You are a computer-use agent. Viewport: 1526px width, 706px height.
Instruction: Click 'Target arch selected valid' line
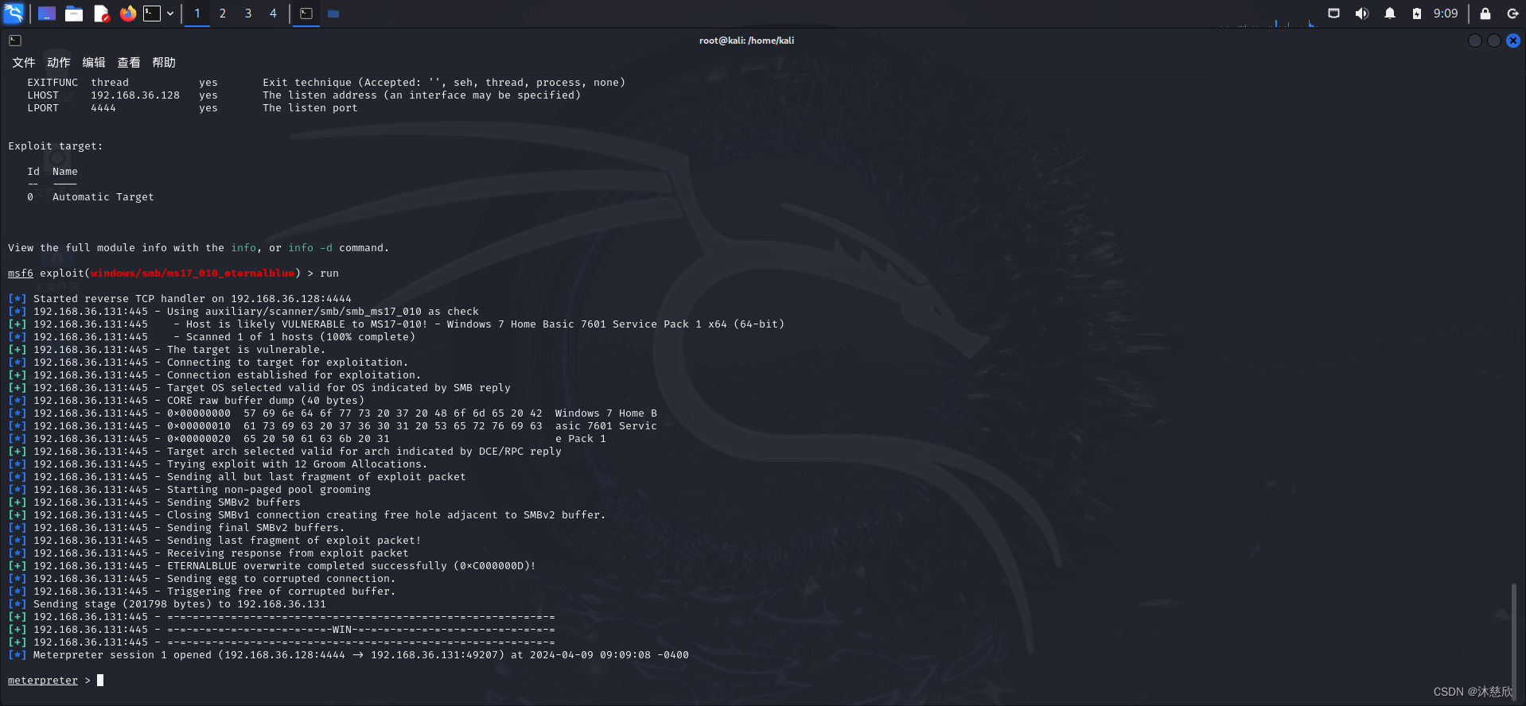pos(285,452)
